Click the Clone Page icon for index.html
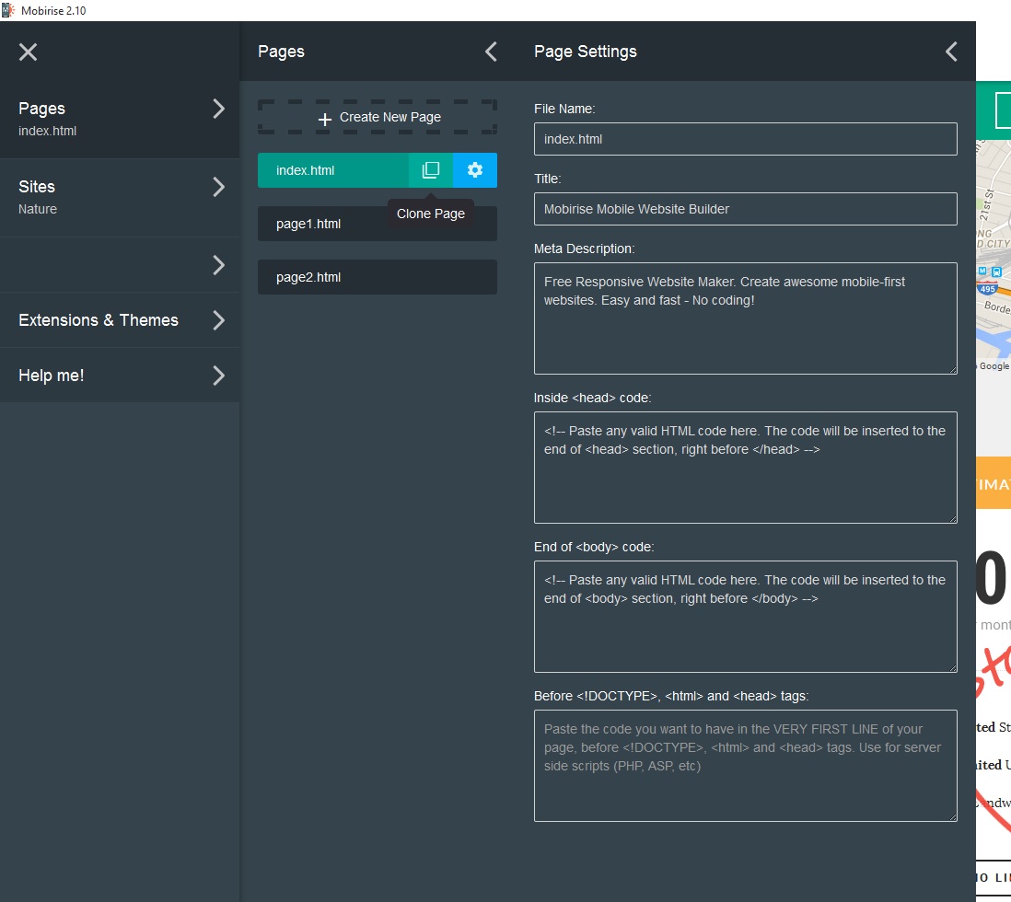The height and width of the screenshot is (902, 1011). (x=431, y=170)
